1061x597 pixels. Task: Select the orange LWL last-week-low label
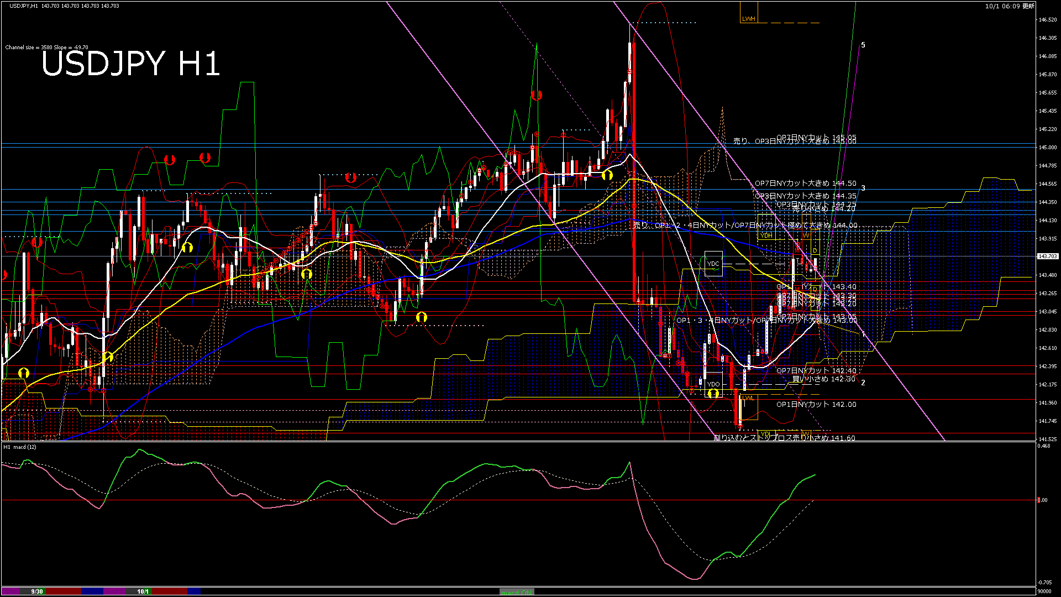(x=748, y=398)
